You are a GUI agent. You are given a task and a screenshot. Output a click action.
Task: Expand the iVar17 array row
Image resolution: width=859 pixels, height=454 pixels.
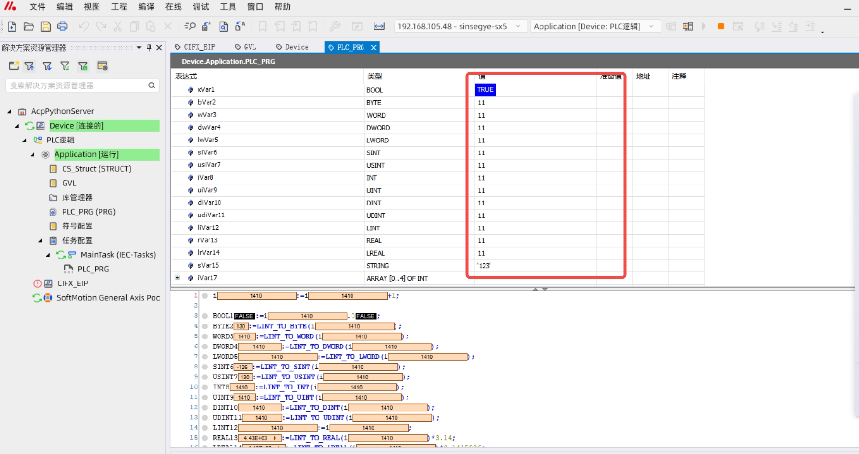(x=177, y=278)
